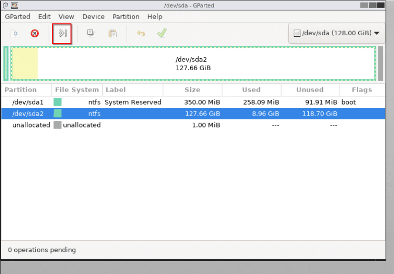394x274 pixels.
Task: Click the Resize/Move partition icon
Action: [62, 33]
